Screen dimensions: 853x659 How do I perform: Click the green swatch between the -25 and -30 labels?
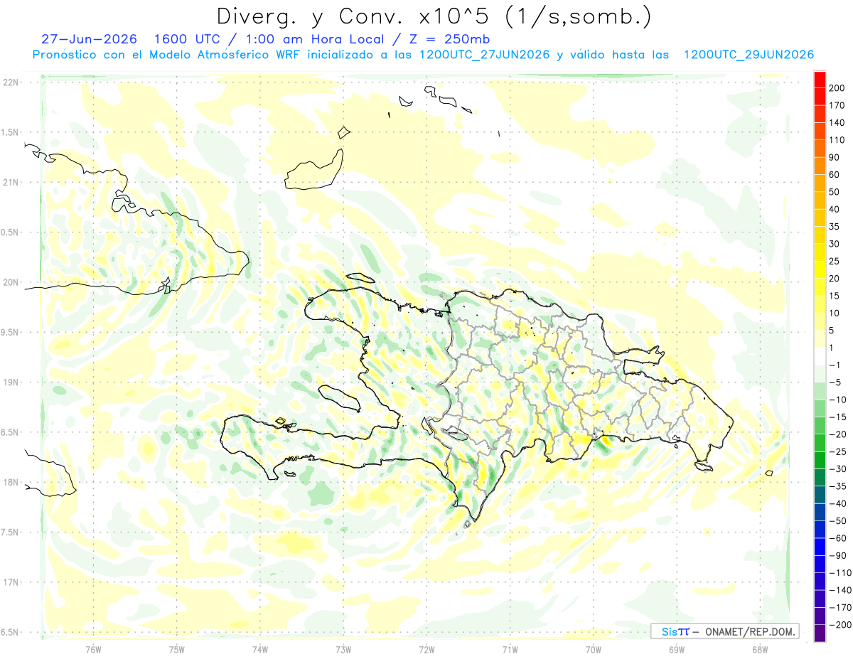pos(820,460)
